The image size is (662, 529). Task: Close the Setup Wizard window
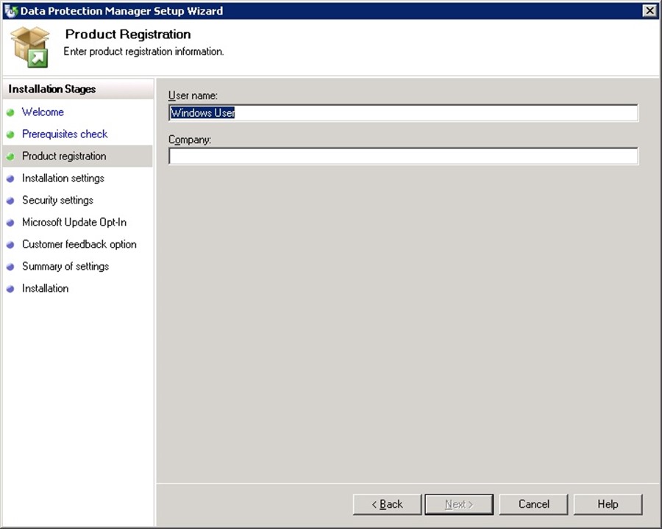click(x=649, y=10)
